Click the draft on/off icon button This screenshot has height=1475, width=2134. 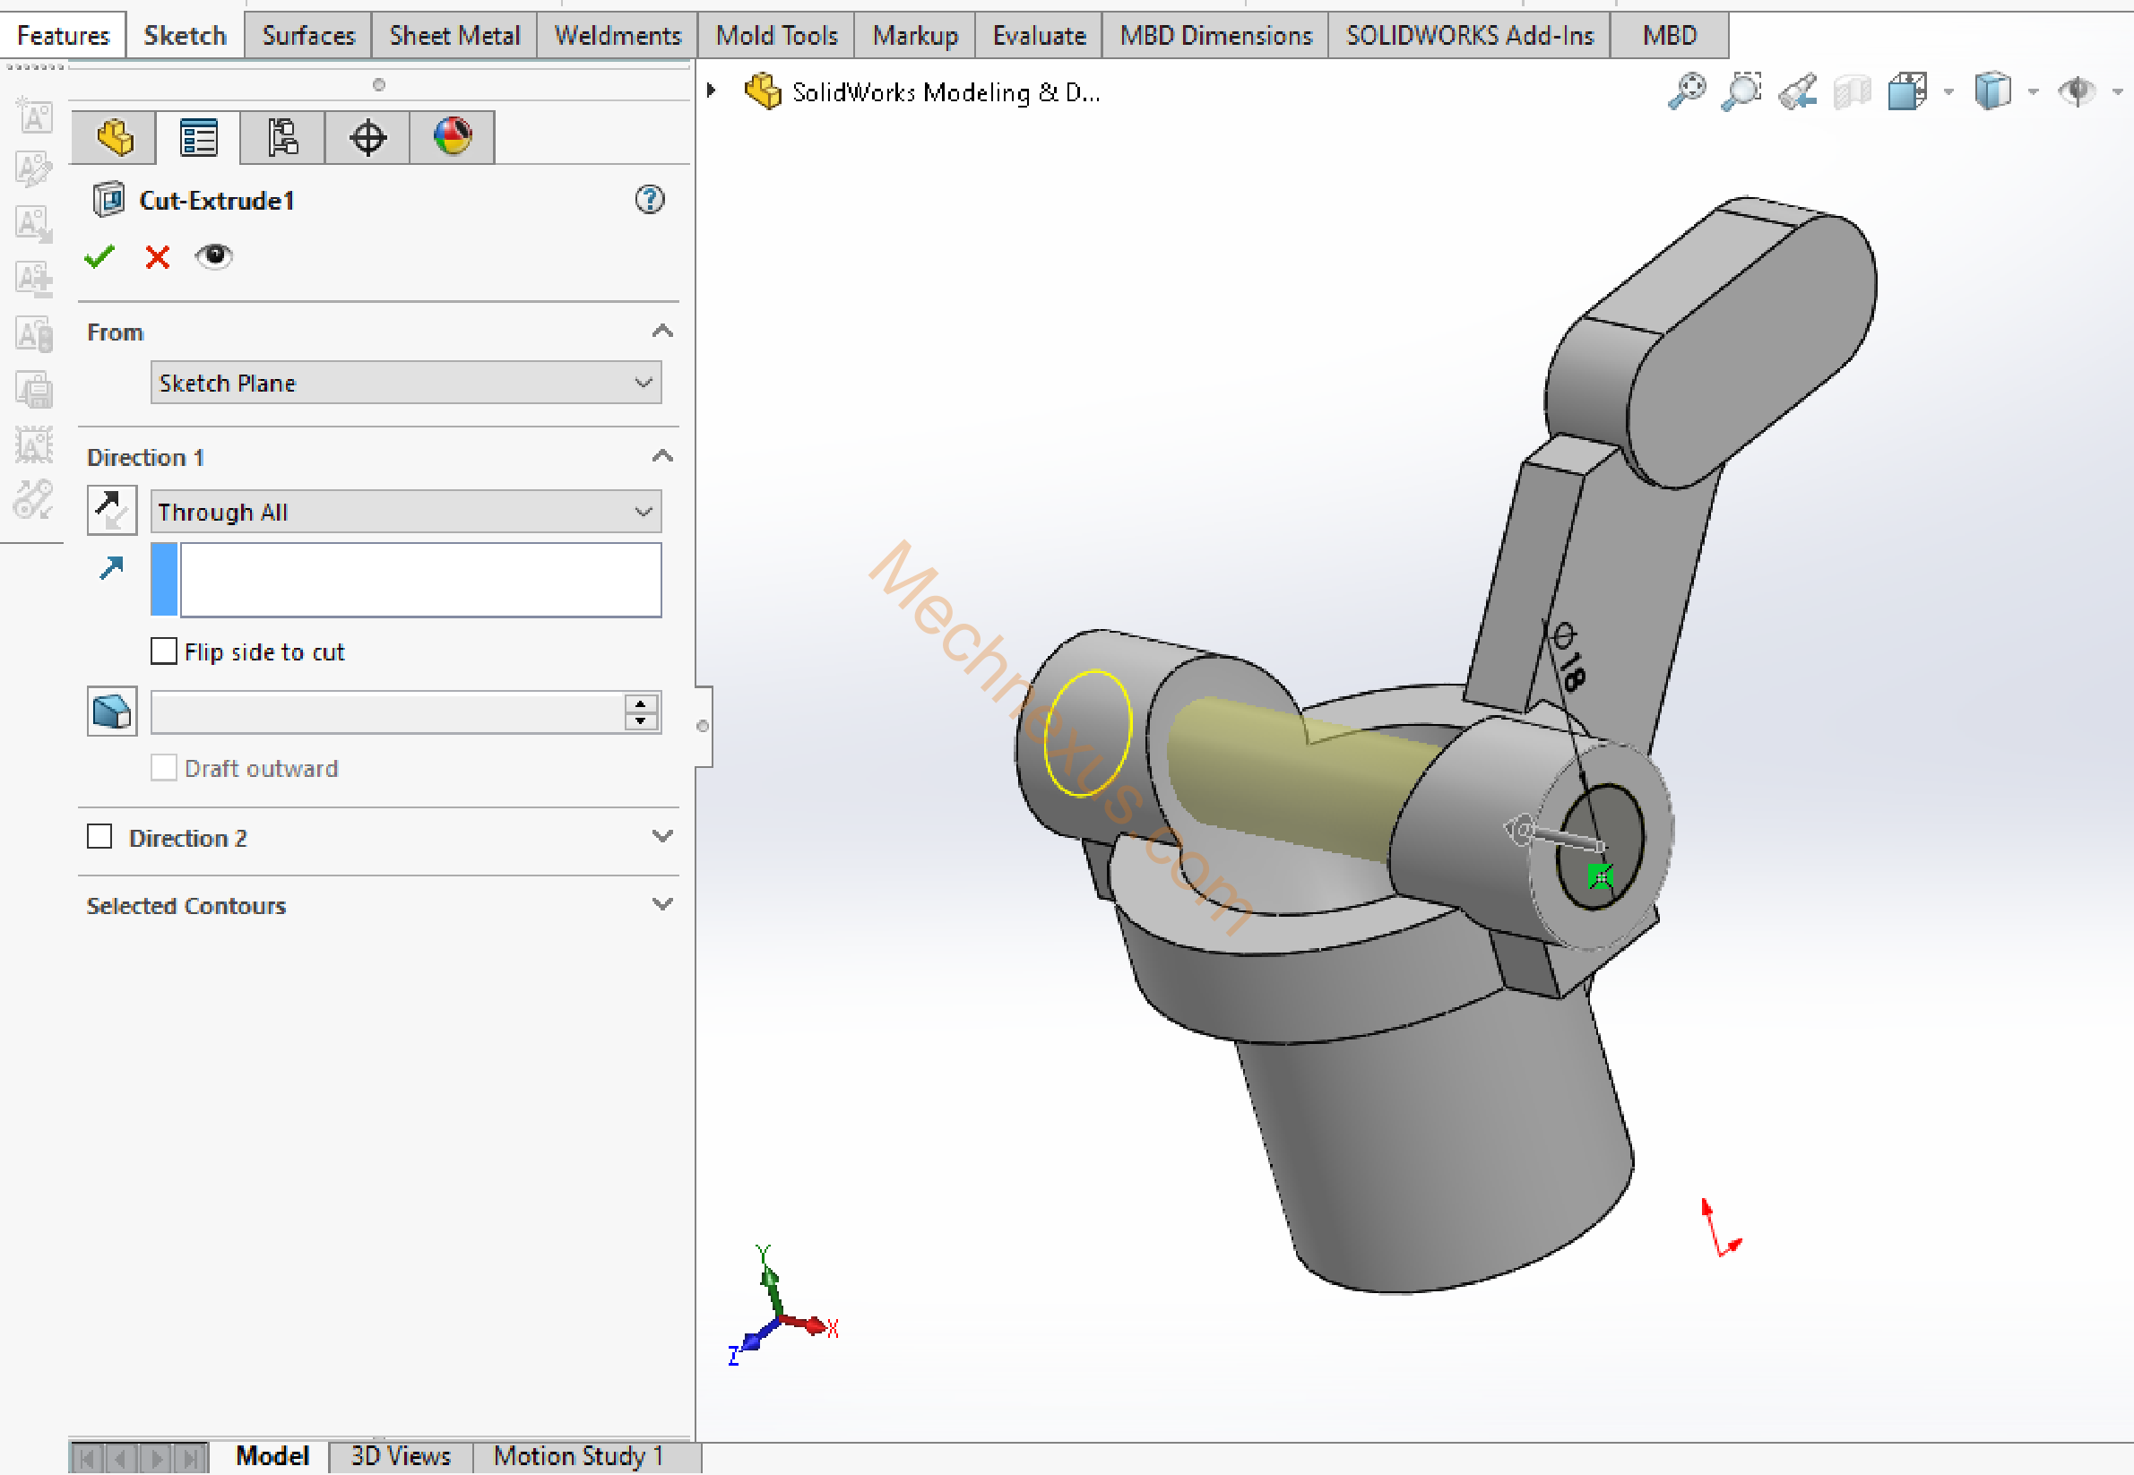pos(112,712)
